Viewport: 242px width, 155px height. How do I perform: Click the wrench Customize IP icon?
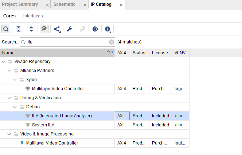(x=70, y=29)
